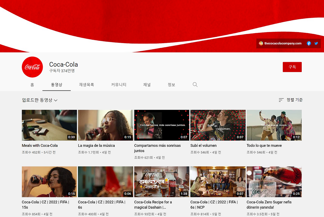The height and width of the screenshot is (217, 324).
Task: Open Compartamos más sonrisas juntos title
Action: (157, 148)
